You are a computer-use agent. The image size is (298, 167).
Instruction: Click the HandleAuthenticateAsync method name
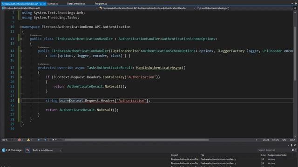click(x=159, y=68)
